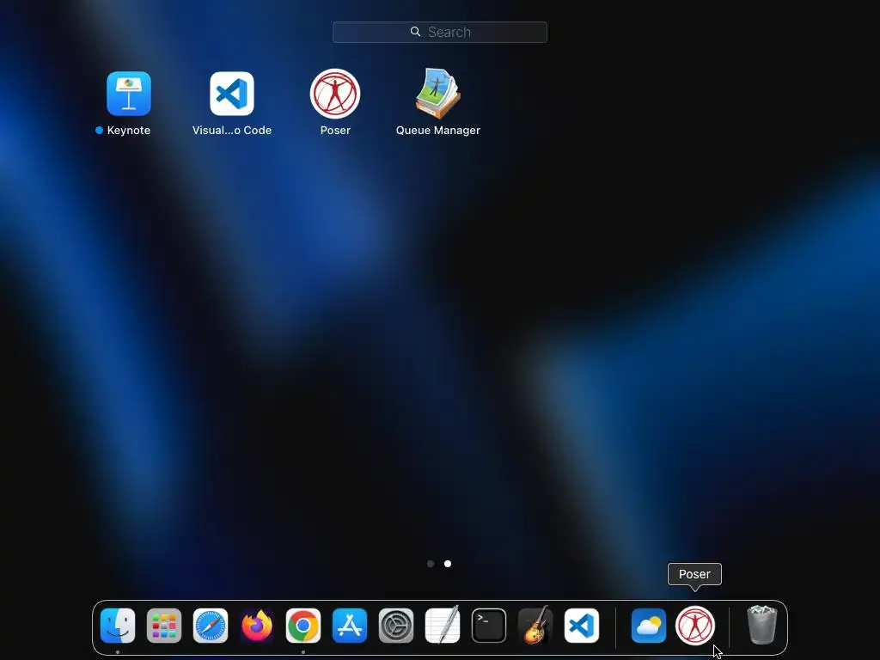The height and width of the screenshot is (660, 880).
Task: Launch Terminal from the Dock
Action: pyautogui.click(x=489, y=626)
